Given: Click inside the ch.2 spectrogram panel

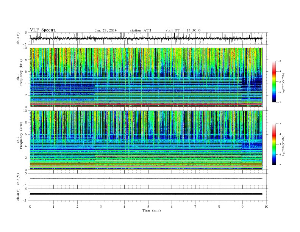Looking at the screenshot, I should pos(146,140).
